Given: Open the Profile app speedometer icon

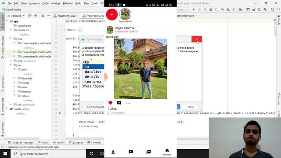Looking at the screenshot, I should click(x=222, y=10).
